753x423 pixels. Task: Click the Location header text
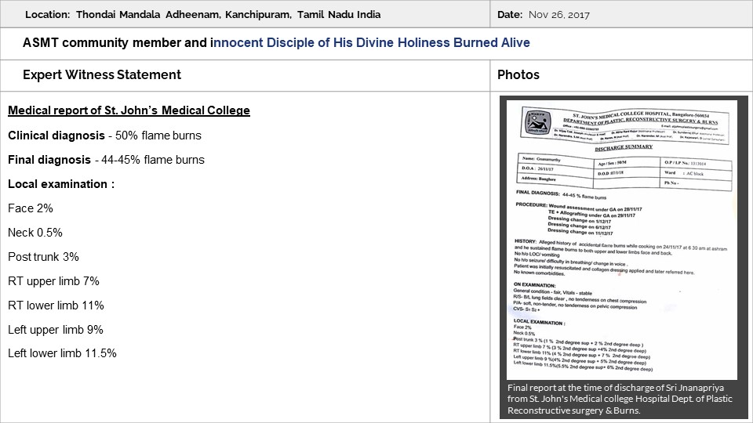[x=203, y=15]
